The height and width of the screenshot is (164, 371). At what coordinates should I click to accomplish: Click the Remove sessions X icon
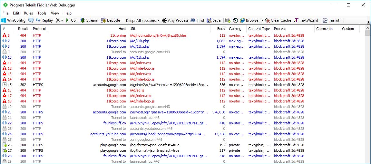point(58,20)
